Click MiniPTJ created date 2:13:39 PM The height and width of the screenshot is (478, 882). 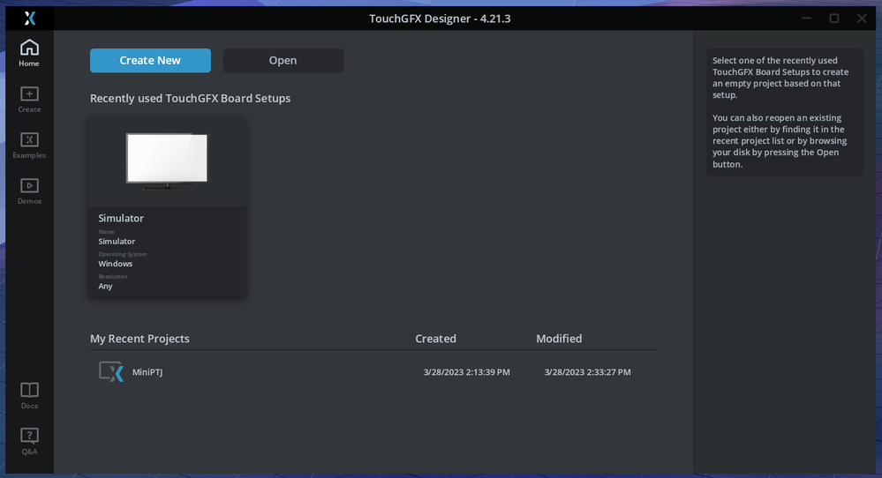coord(466,372)
